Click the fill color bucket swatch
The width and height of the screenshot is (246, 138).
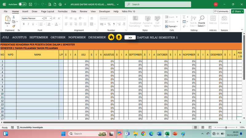point(49,24)
